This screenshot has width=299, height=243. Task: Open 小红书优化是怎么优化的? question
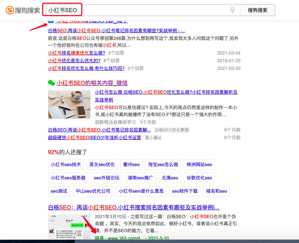[x=74, y=61]
